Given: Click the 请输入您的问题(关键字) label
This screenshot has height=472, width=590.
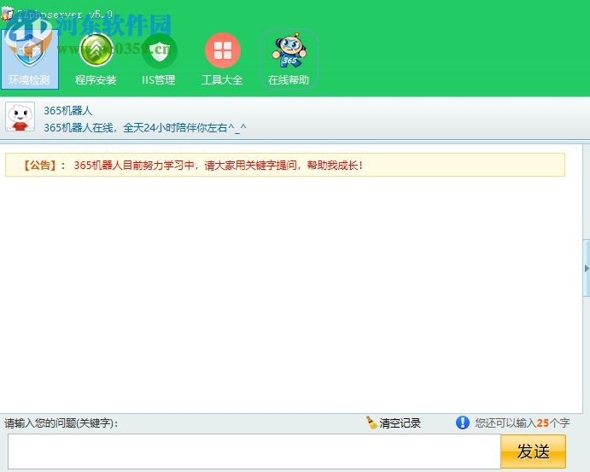Looking at the screenshot, I should click(x=61, y=423).
